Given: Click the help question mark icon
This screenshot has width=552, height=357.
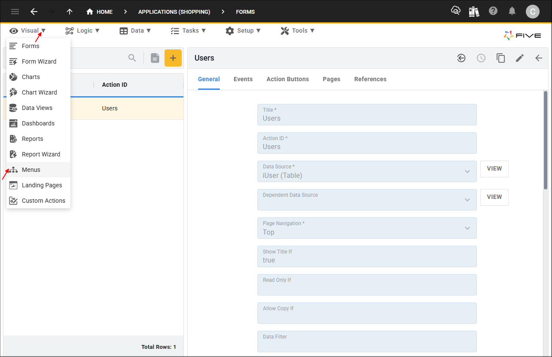Looking at the screenshot, I should tap(493, 11).
